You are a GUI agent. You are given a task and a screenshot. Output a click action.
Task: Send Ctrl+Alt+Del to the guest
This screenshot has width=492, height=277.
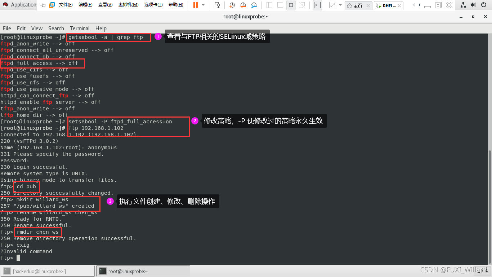click(217, 5)
